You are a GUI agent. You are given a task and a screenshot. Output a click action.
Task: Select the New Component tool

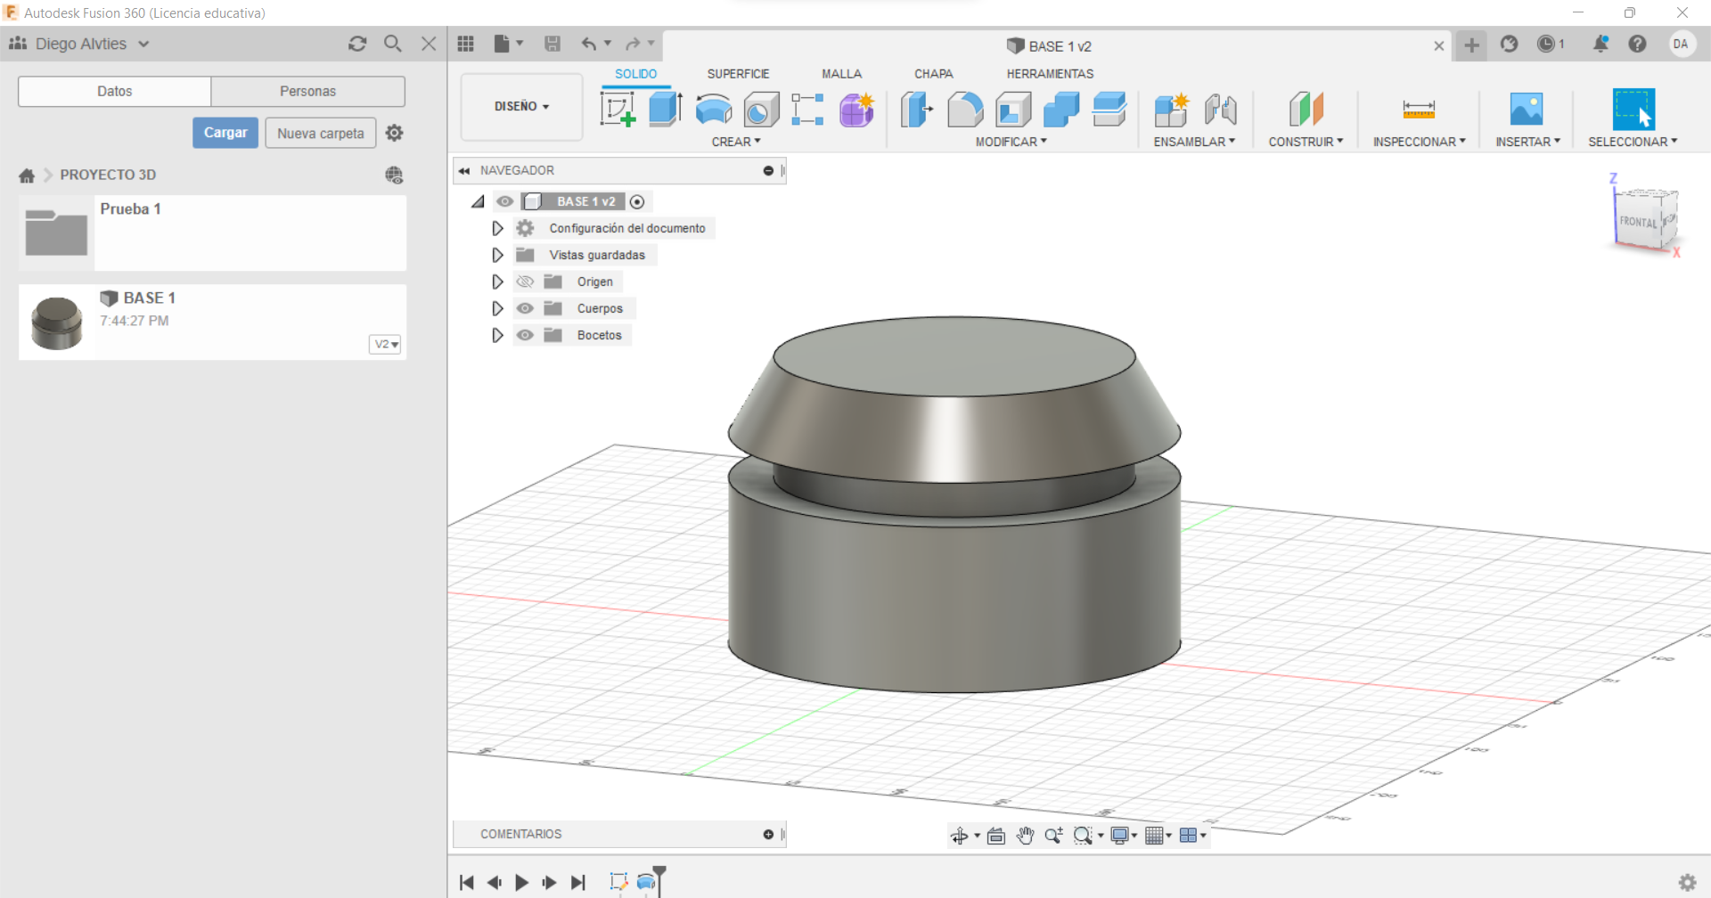coord(1172,110)
